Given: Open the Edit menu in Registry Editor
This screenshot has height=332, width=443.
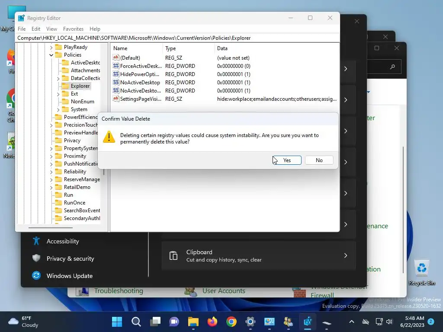Looking at the screenshot, I should pos(35,29).
